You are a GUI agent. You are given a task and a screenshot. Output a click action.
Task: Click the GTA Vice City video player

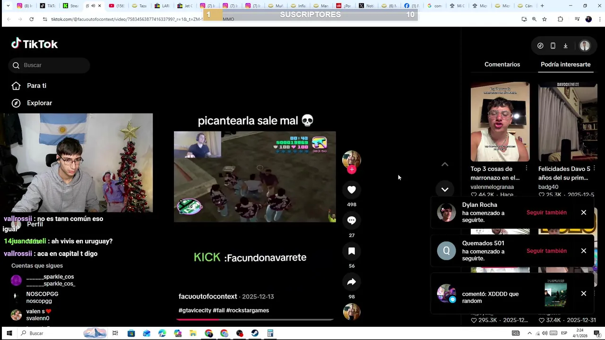point(255,177)
